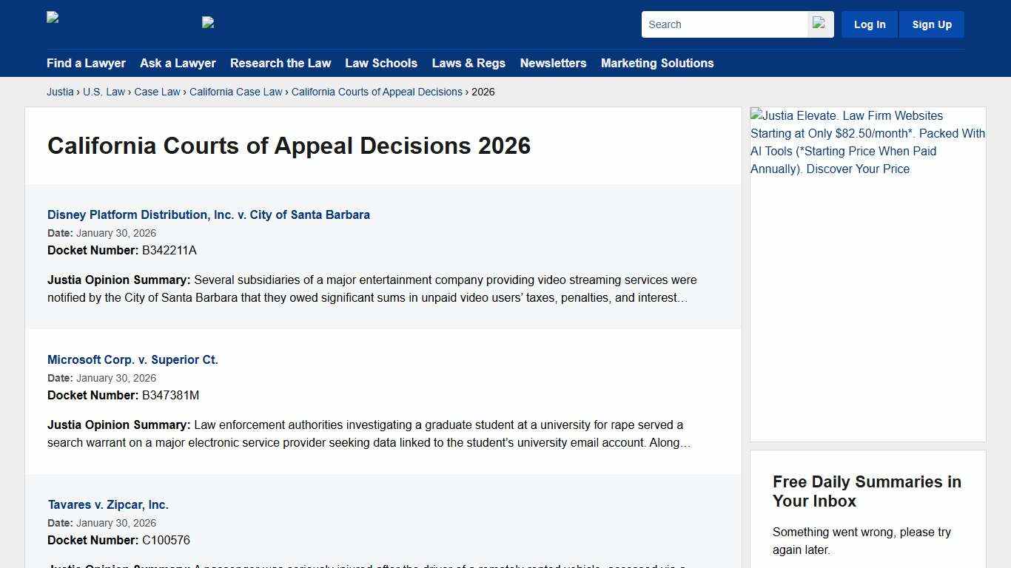Click the search magnifier icon
1011x568 pixels.
click(x=819, y=24)
